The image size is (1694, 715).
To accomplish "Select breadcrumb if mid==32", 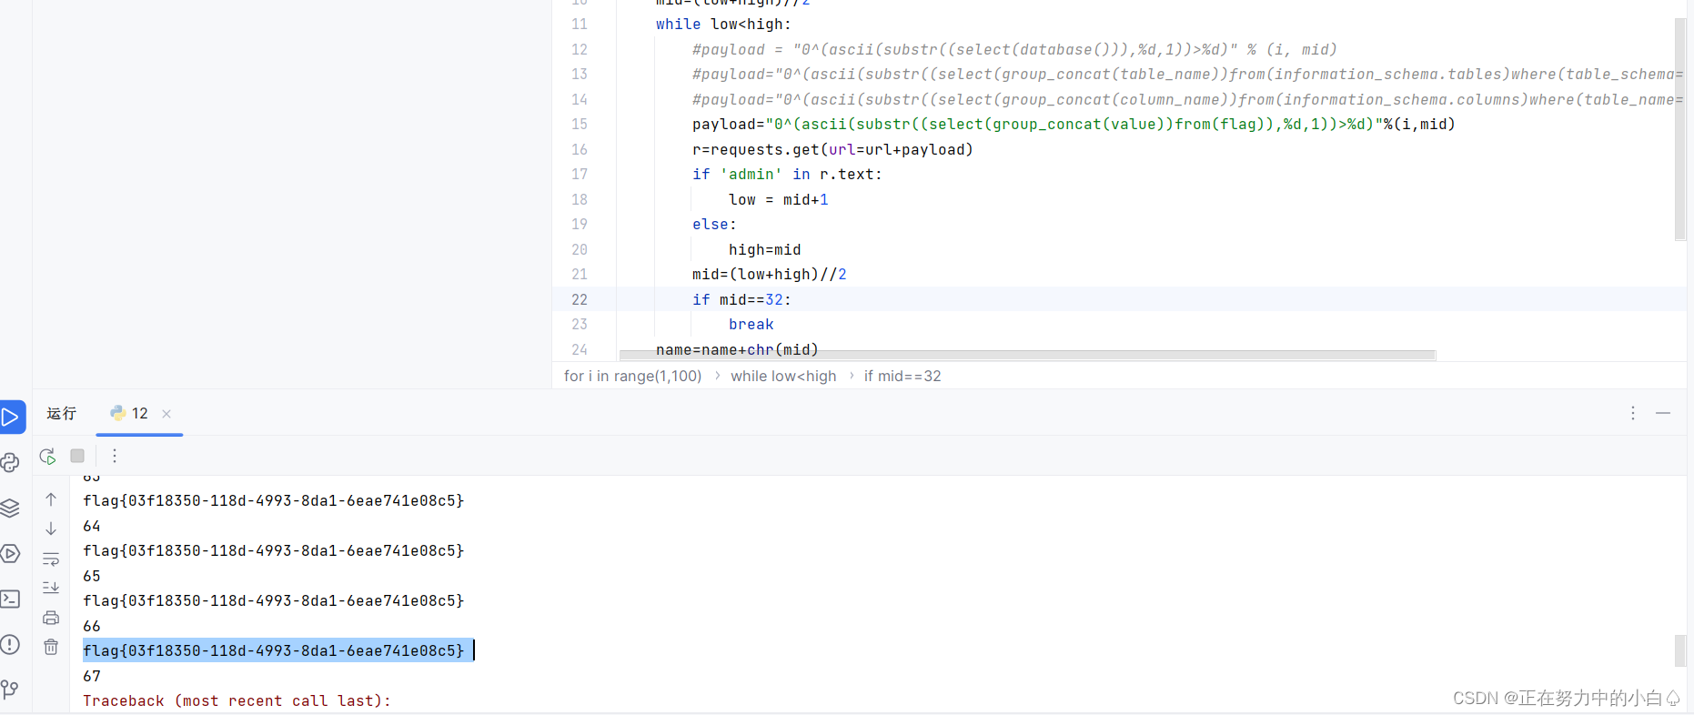I will (902, 376).
